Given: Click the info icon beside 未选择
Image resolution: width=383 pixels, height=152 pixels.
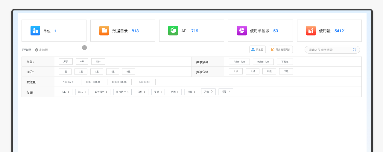Looking at the screenshot, I should 37,50.
